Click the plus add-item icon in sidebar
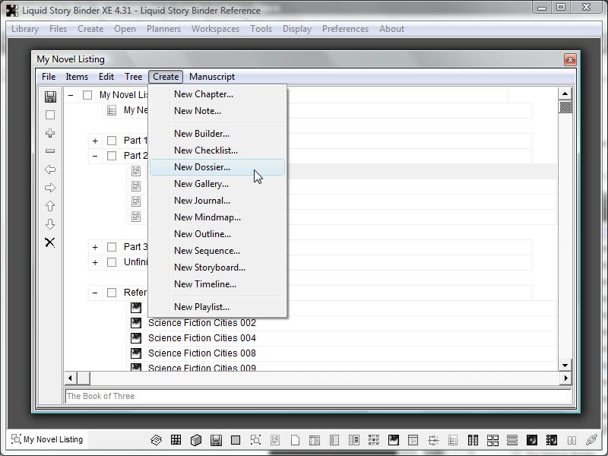The height and width of the screenshot is (456, 608). click(x=50, y=133)
